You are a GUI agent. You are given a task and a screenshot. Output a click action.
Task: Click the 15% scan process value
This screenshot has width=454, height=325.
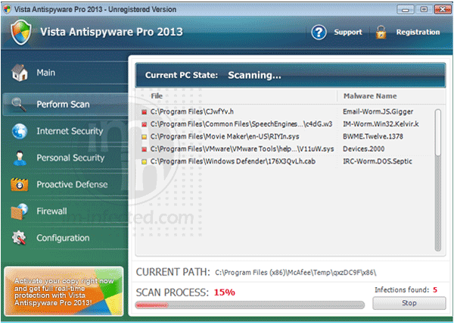point(225,292)
